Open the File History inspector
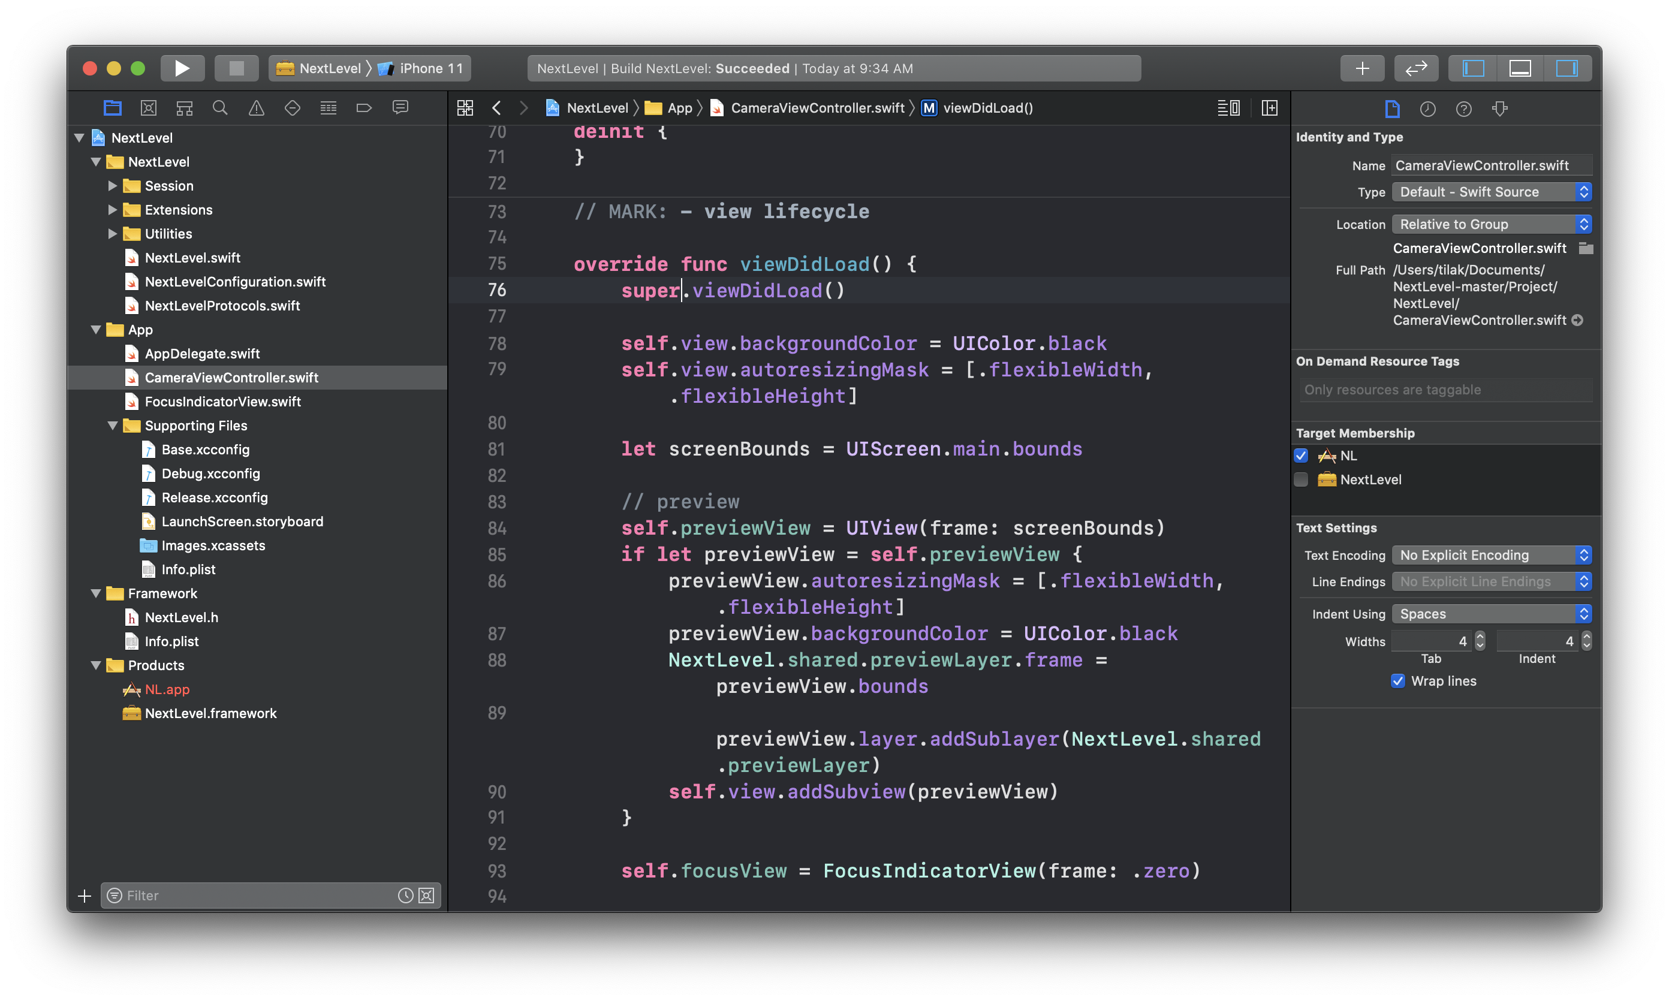Screen dimensions: 1669x1001 tap(1428, 108)
